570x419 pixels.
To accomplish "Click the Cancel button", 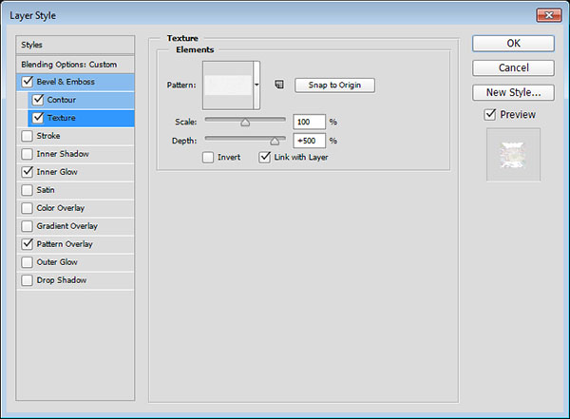I will point(514,67).
